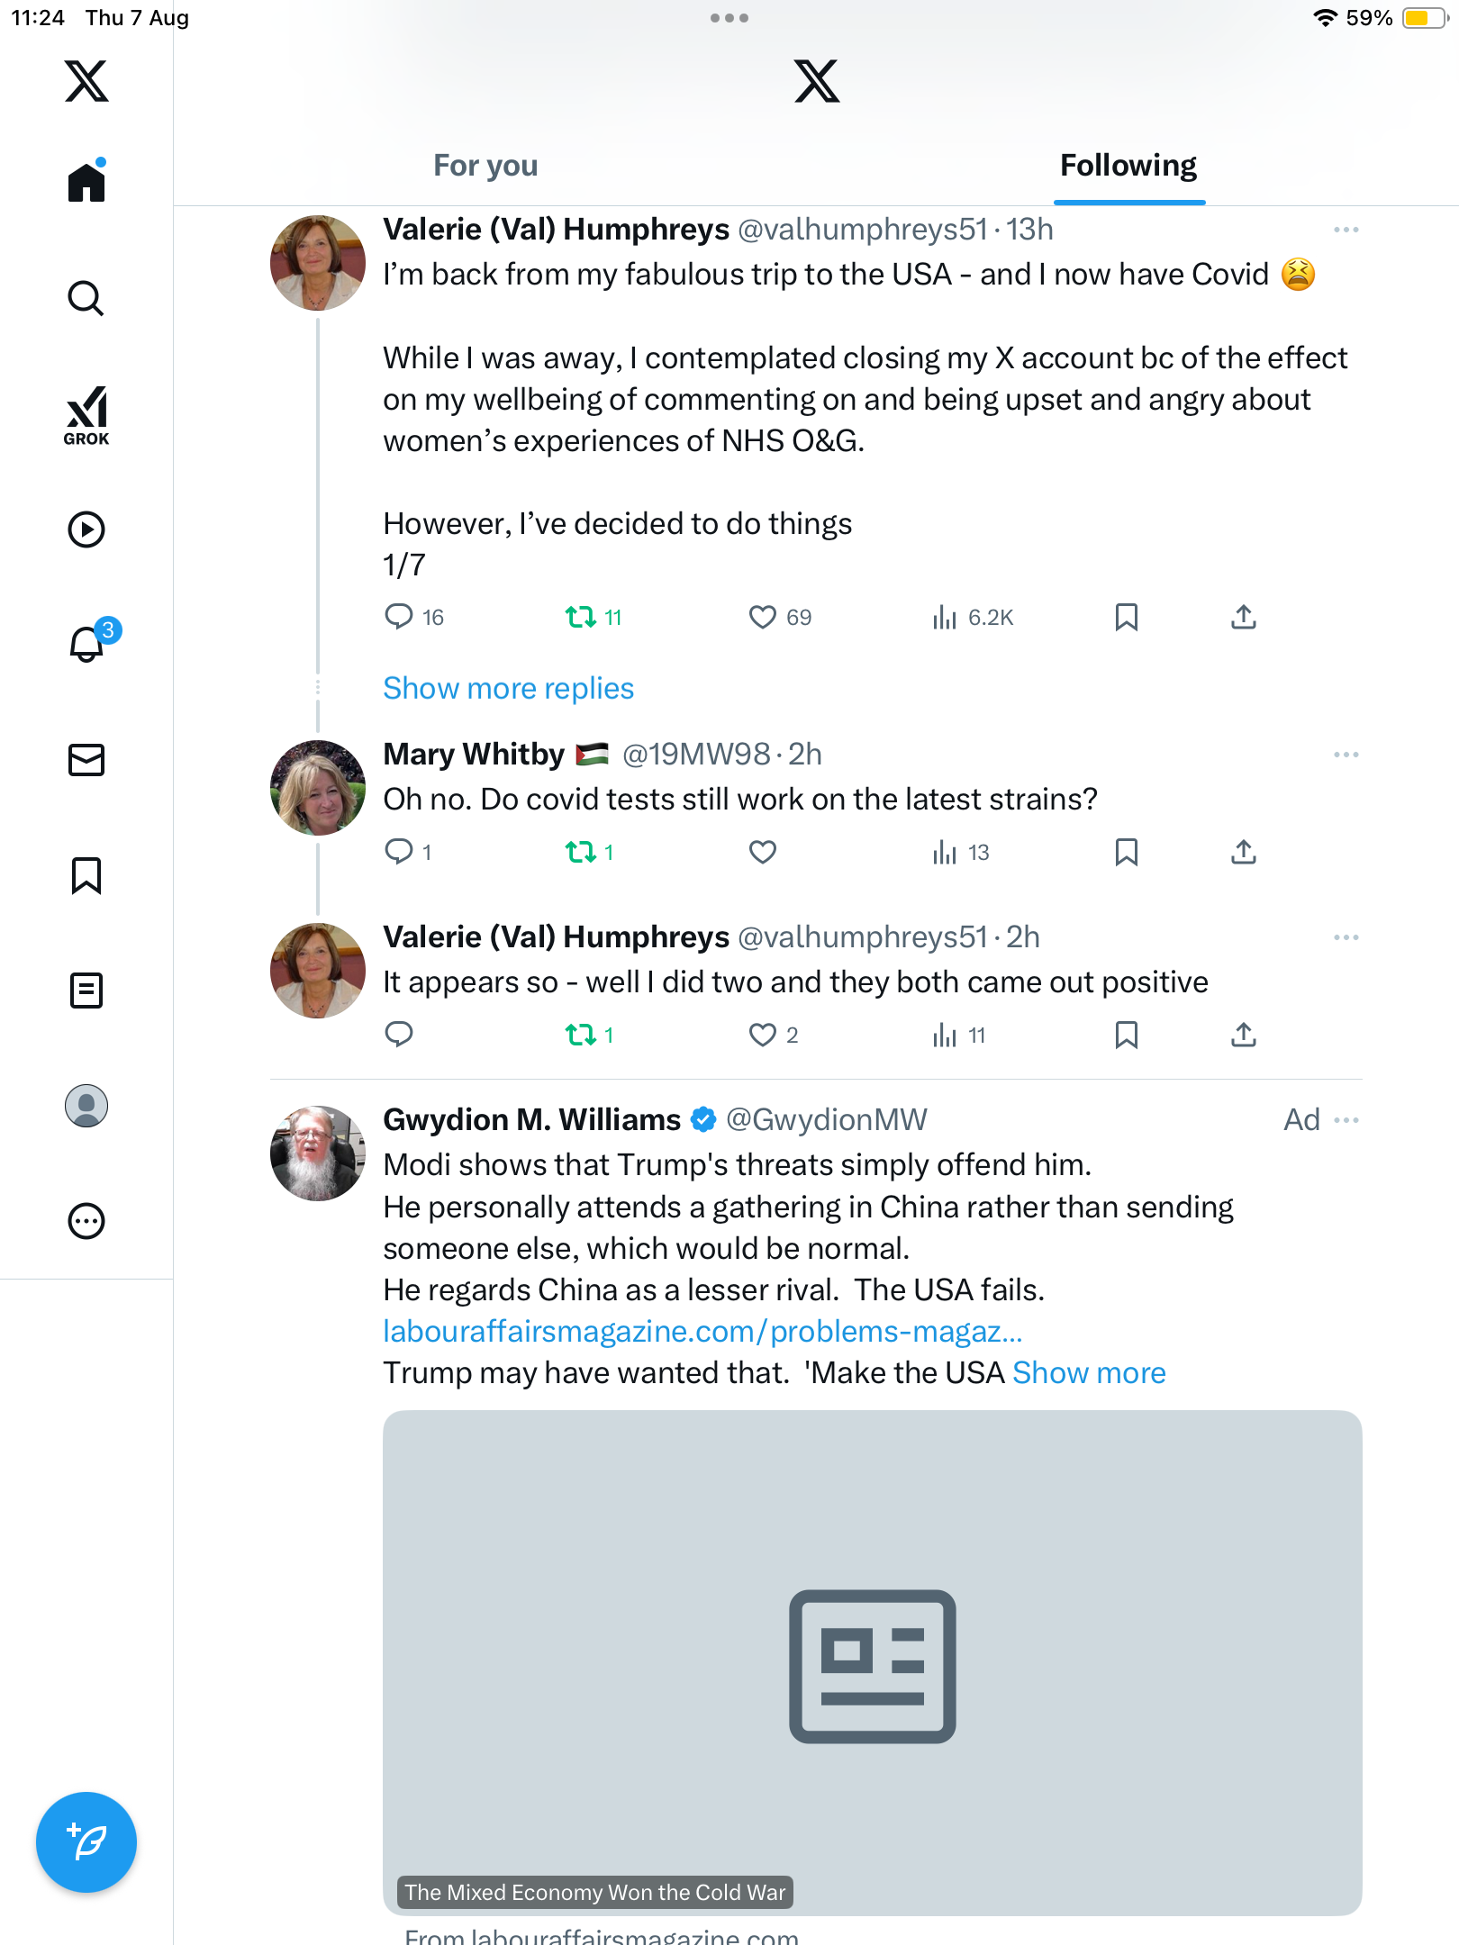Expand sidebar More circle menu
The image size is (1459, 1945).
pyautogui.click(x=86, y=1221)
